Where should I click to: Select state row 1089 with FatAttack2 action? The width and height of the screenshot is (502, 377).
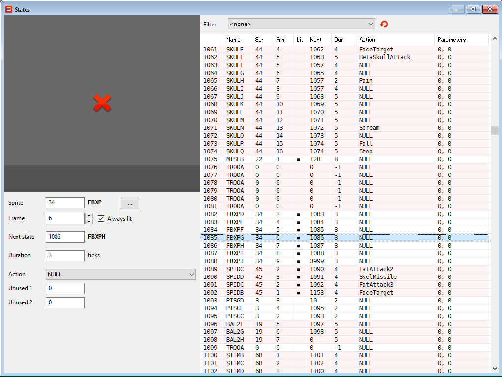pos(344,269)
